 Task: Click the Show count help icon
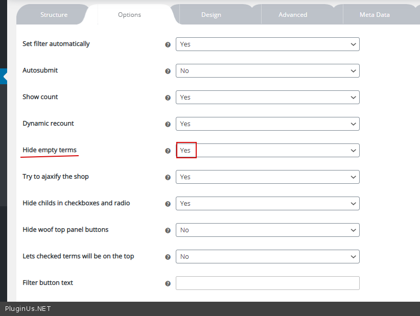point(168,98)
